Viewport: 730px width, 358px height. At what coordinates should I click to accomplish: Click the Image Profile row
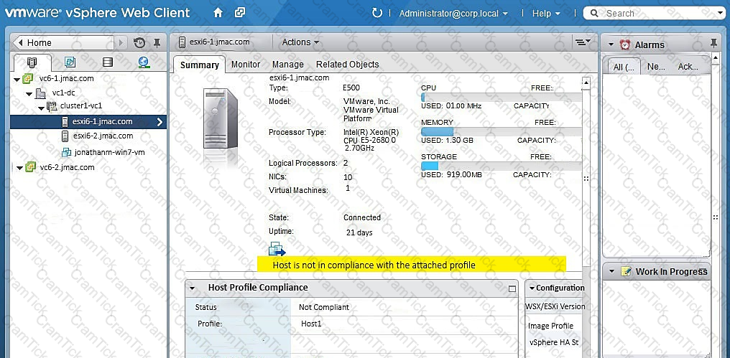click(550, 326)
